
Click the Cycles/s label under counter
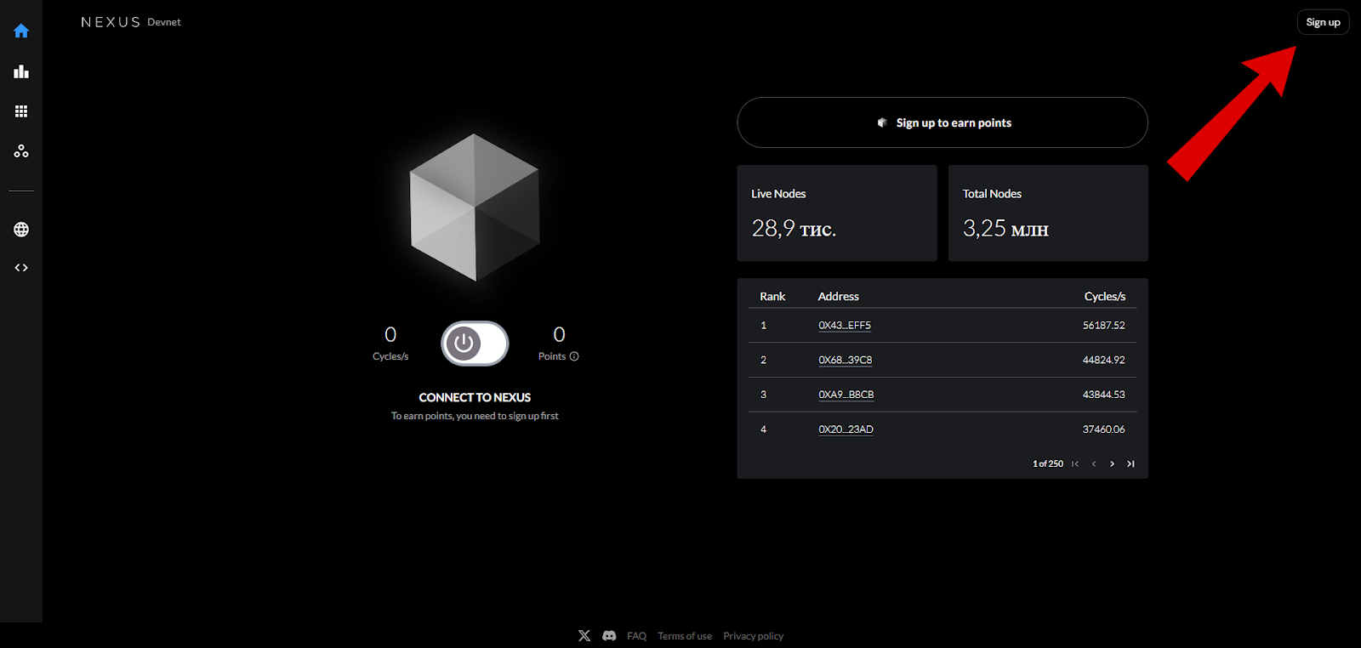390,356
